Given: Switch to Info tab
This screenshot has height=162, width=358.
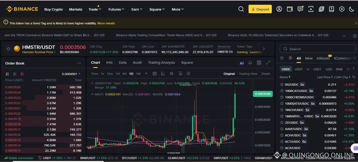Looking at the screenshot, I should click(x=109, y=63).
